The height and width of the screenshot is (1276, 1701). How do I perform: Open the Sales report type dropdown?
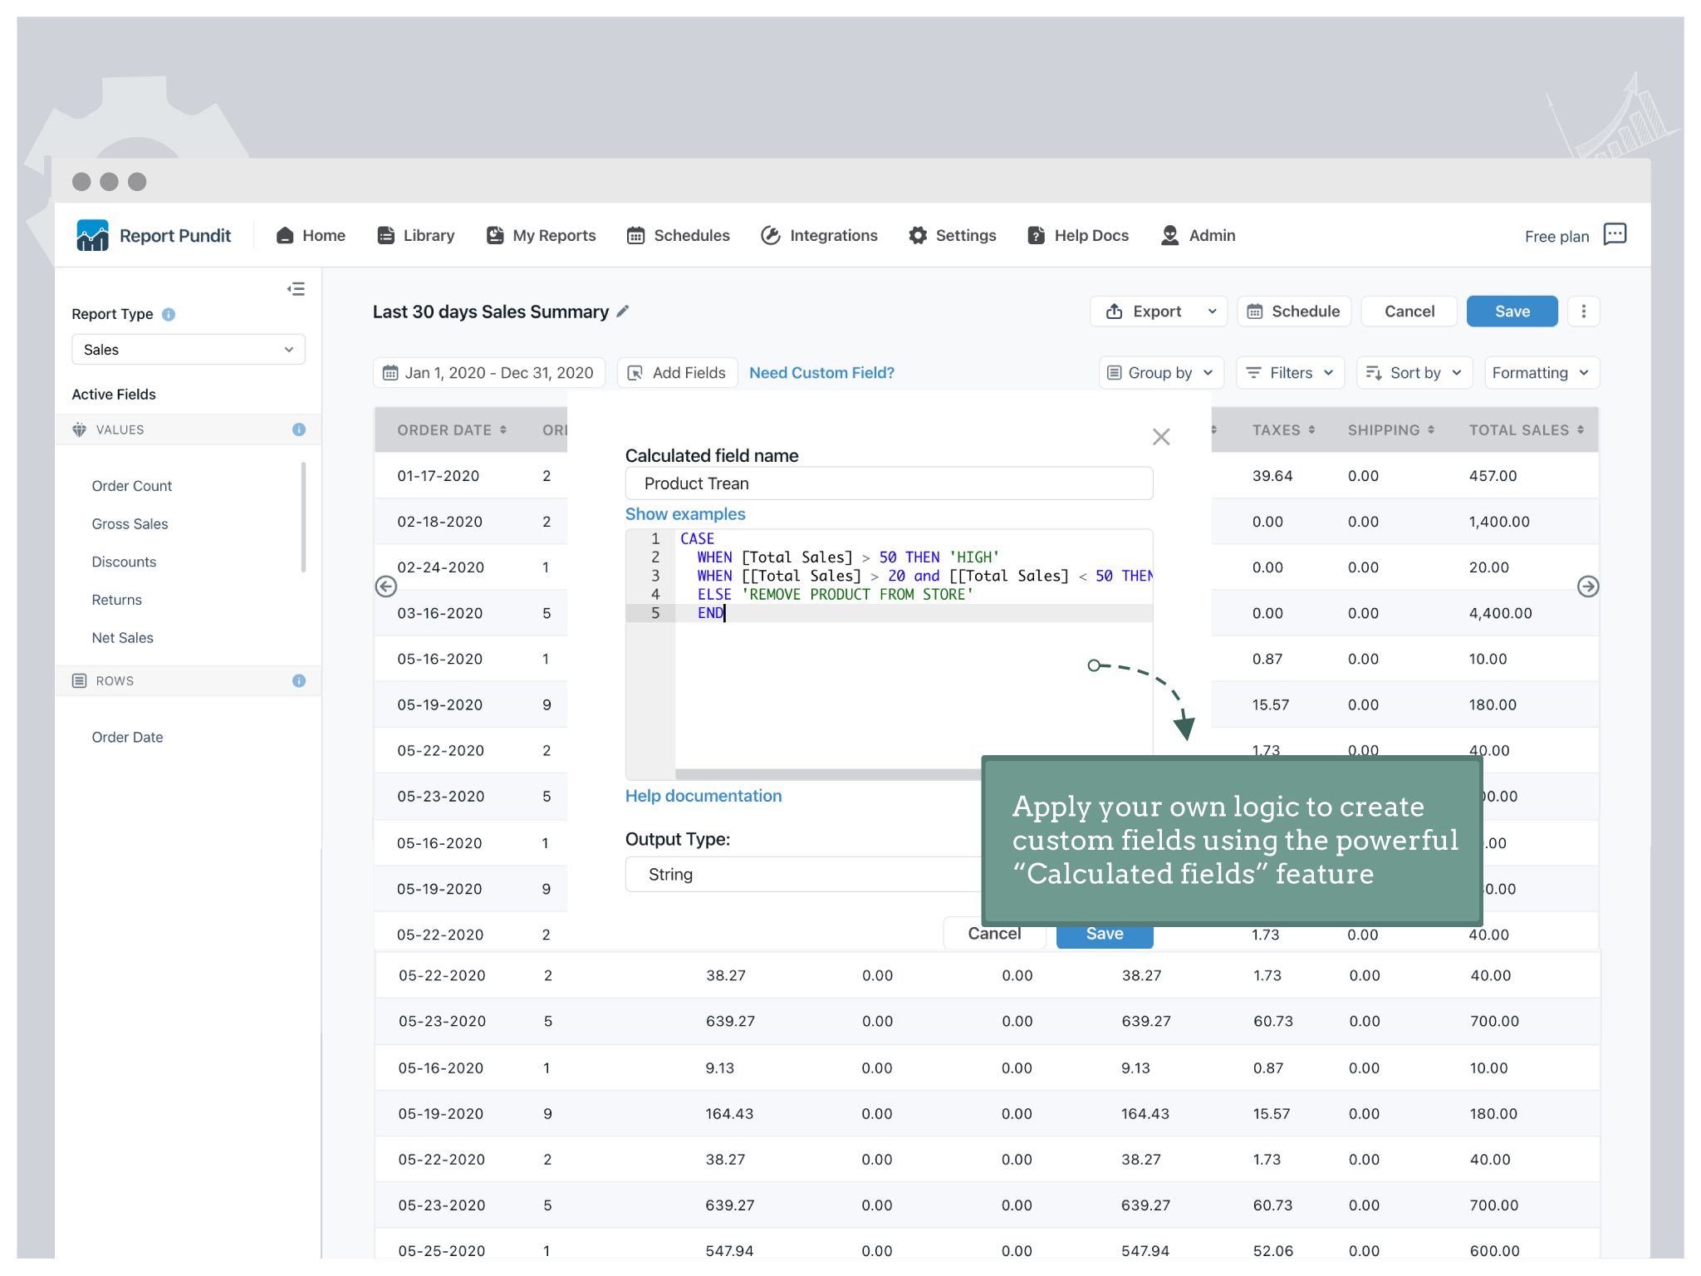[189, 350]
